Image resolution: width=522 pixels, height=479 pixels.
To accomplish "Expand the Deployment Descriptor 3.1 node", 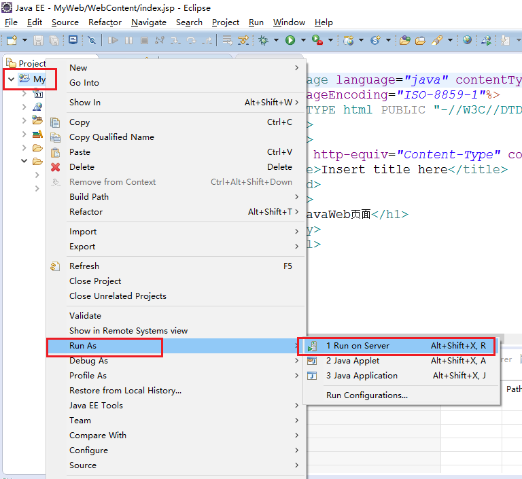I will click(x=24, y=94).
